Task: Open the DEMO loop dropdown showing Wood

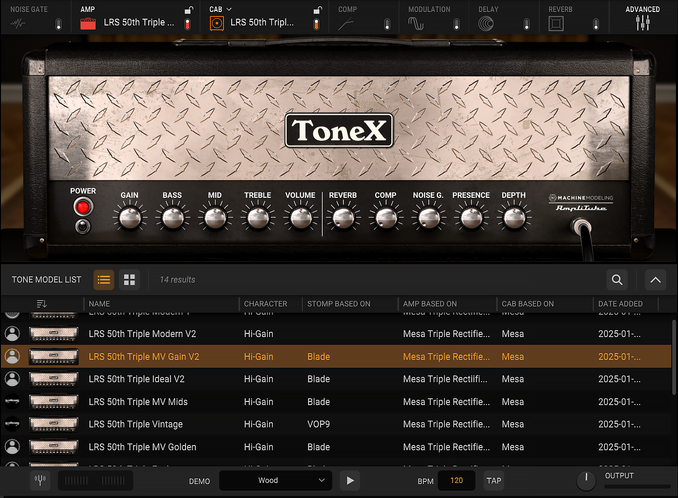Action: (275, 480)
